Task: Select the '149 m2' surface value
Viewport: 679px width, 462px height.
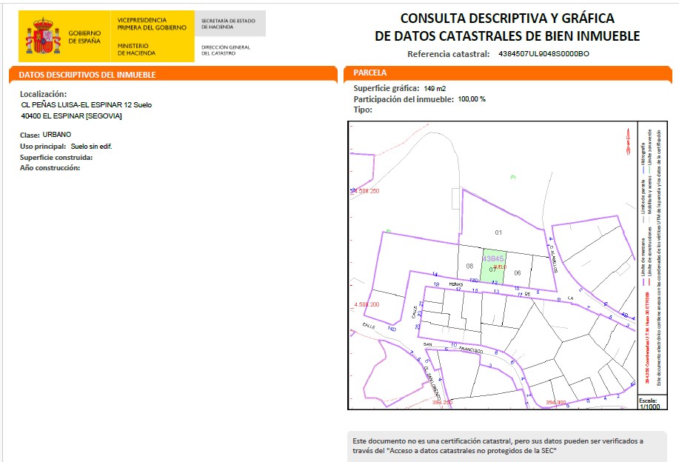Action: pos(435,88)
